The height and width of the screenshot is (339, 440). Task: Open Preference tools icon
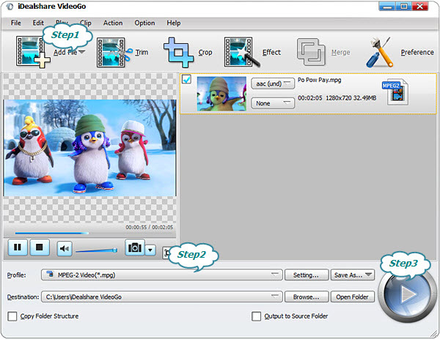[379, 52]
